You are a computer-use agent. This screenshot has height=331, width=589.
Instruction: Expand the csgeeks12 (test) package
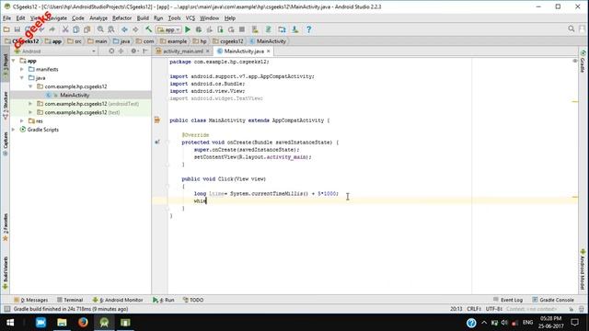point(30,112)
